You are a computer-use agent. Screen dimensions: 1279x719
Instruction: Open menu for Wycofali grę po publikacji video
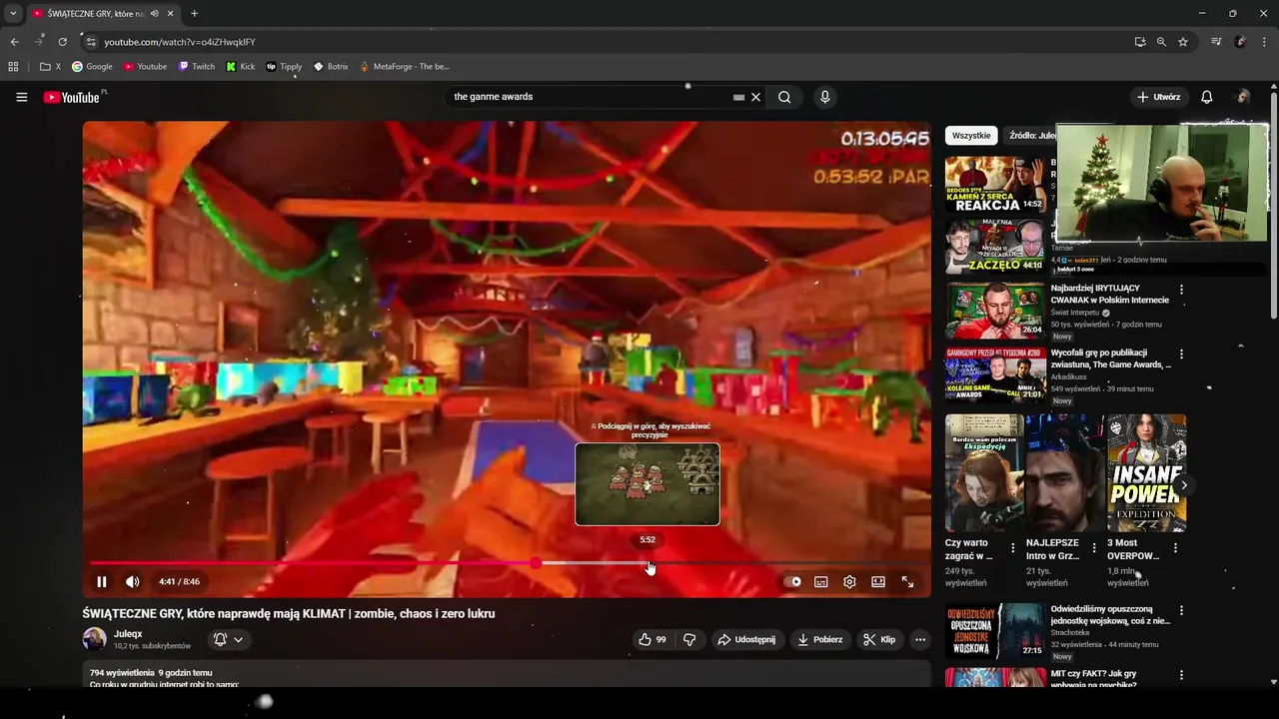[x=1181, y=354]
